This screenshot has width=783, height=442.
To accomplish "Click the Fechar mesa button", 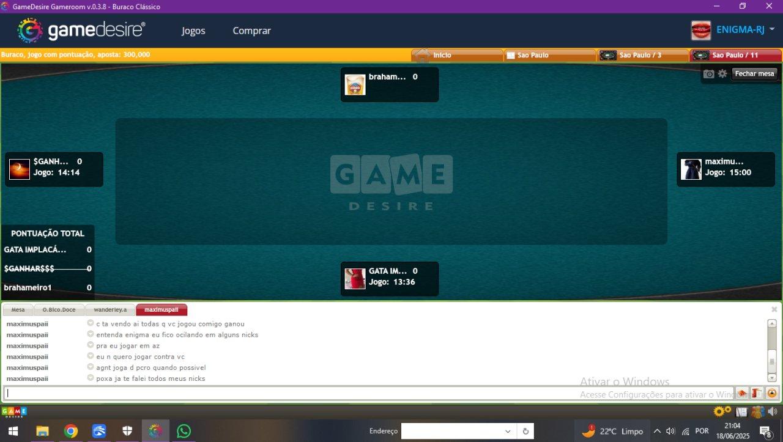I will click(754, 74).
